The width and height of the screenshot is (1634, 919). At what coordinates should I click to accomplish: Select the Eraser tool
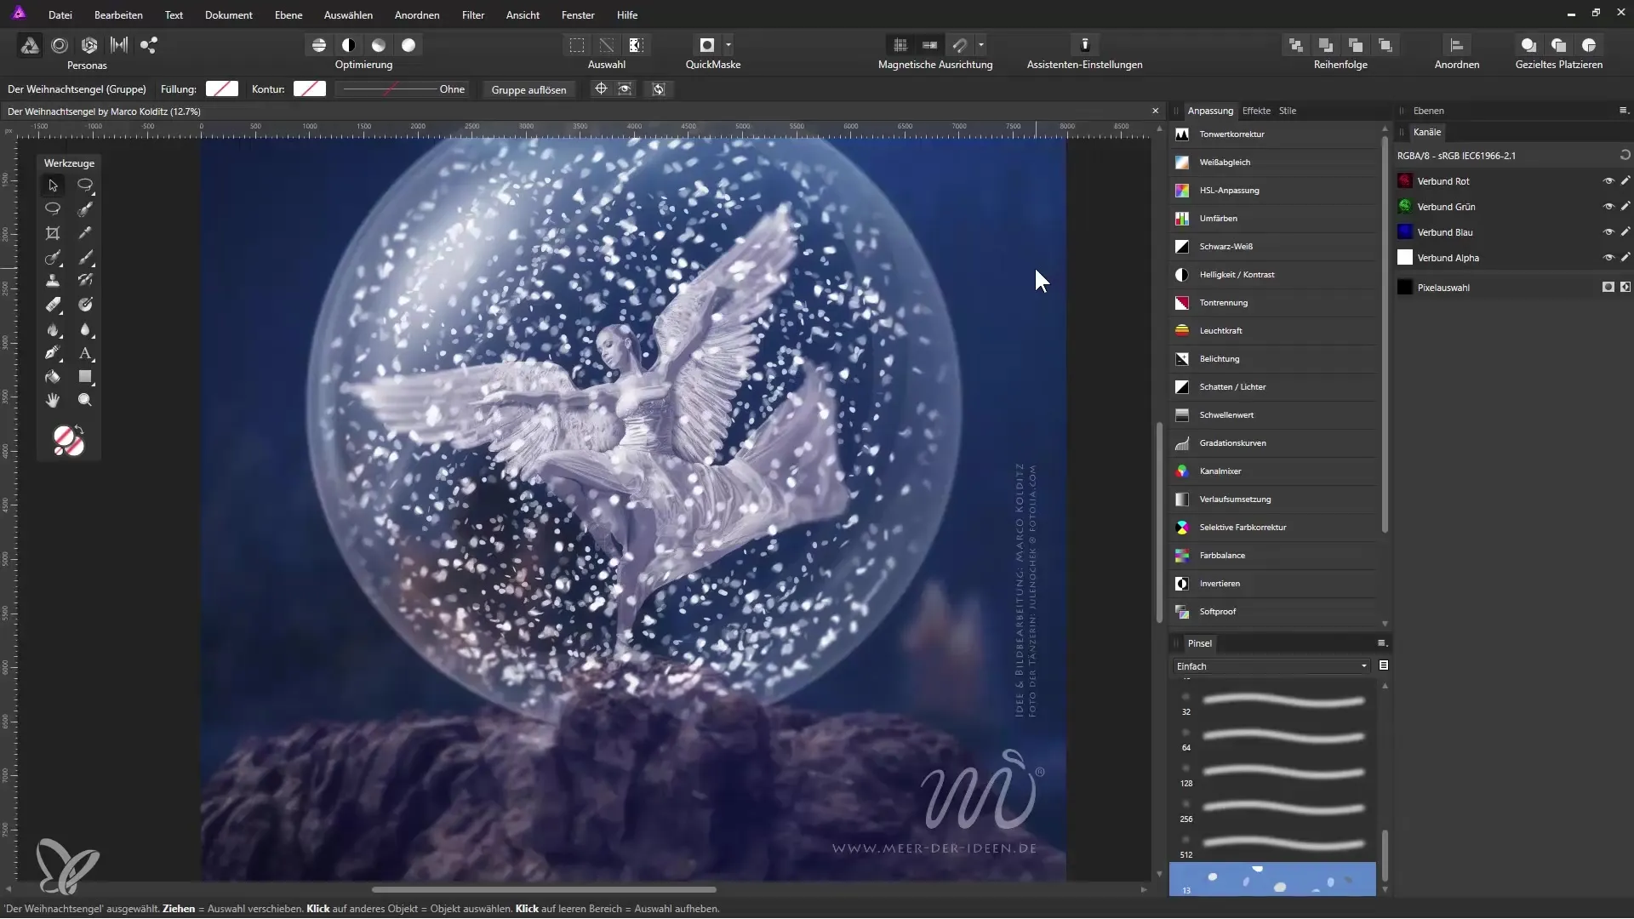click(53, 305)
